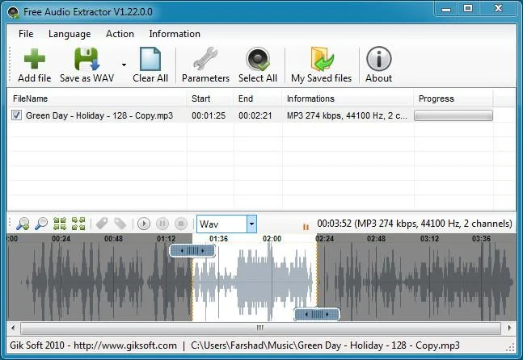Click the About info icon
The image size is (523, 360).
[378, 59]
